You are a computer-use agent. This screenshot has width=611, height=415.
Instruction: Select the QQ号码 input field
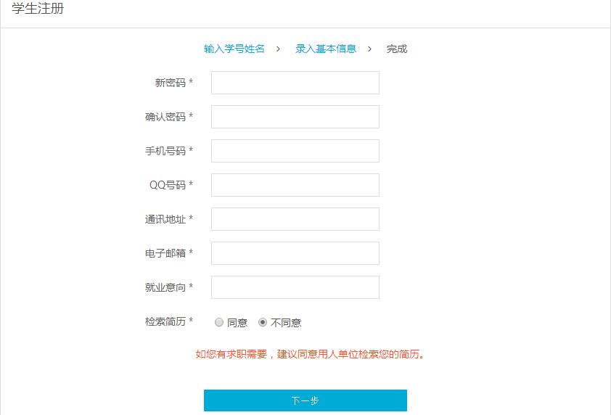(x=295, y=185)
